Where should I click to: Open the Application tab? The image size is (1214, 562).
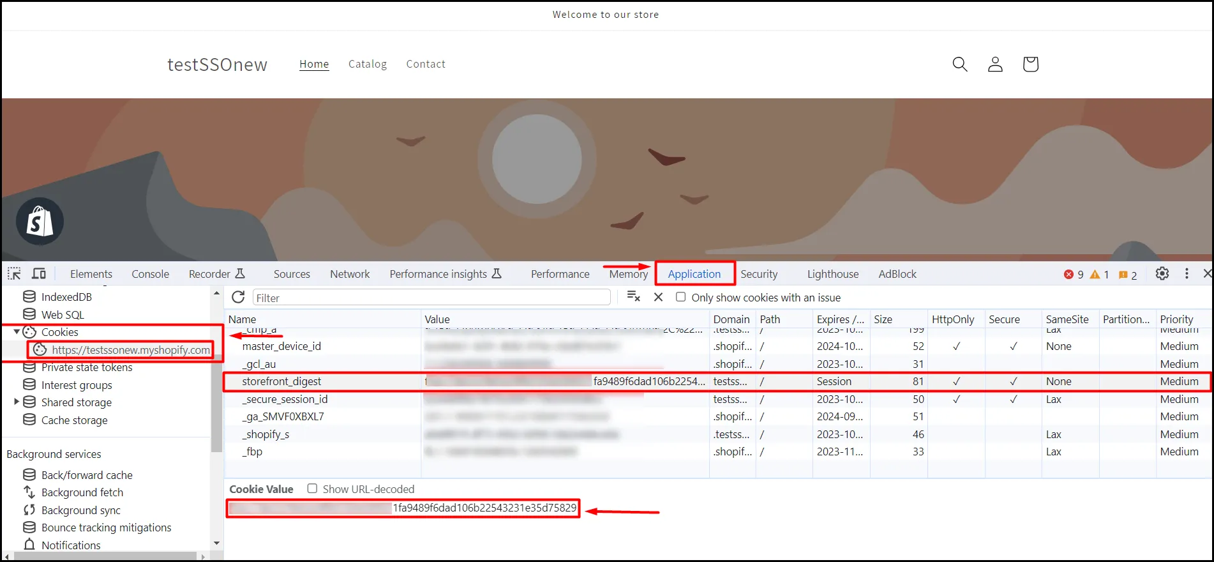point(694,274)
